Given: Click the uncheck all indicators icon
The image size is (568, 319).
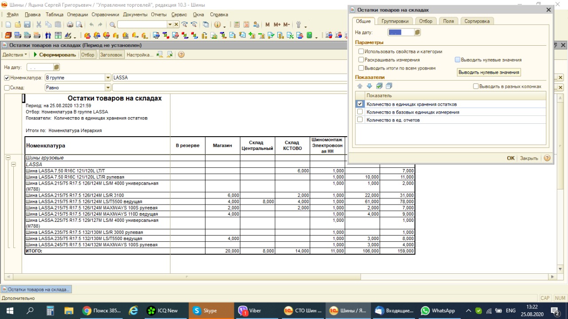Looking at the screenshot, I should 389,86.
